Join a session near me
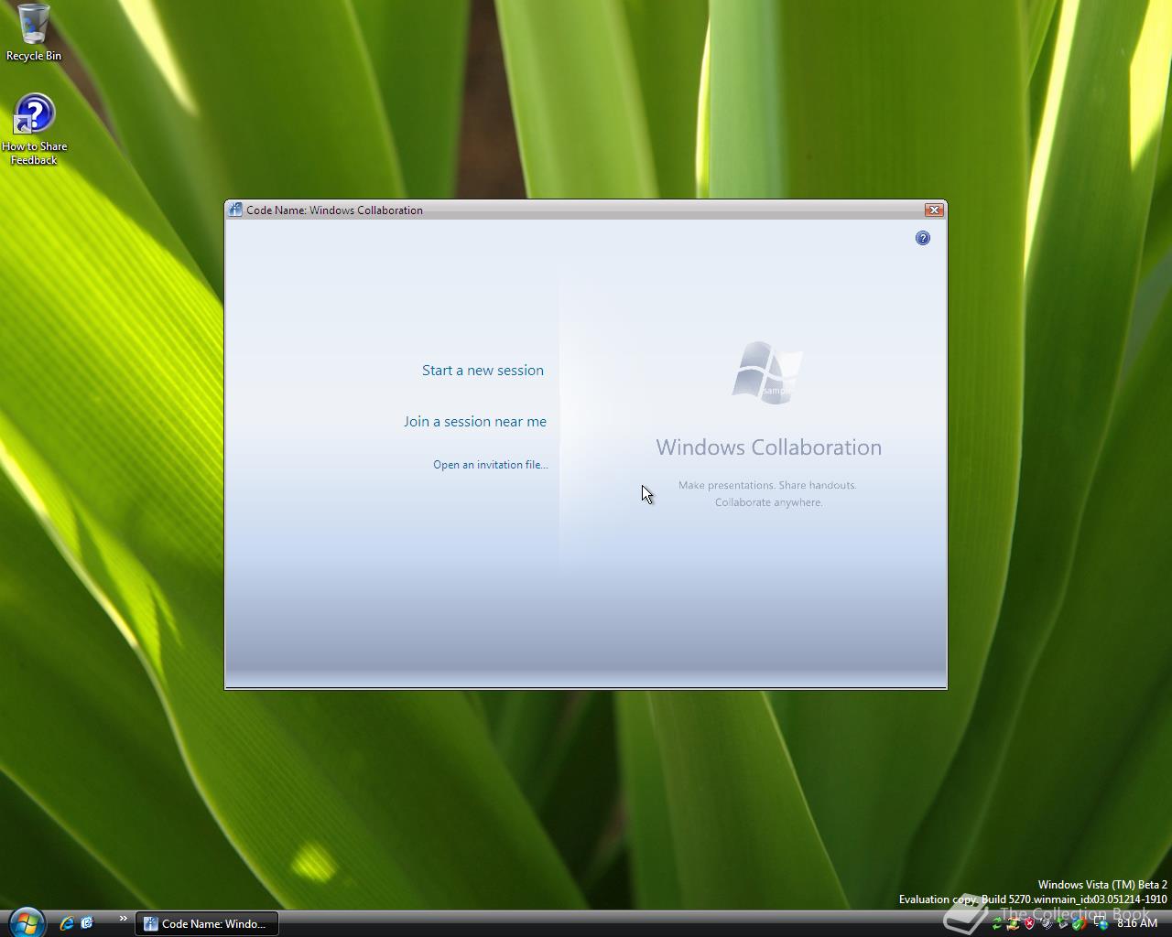 click(475, 422)
